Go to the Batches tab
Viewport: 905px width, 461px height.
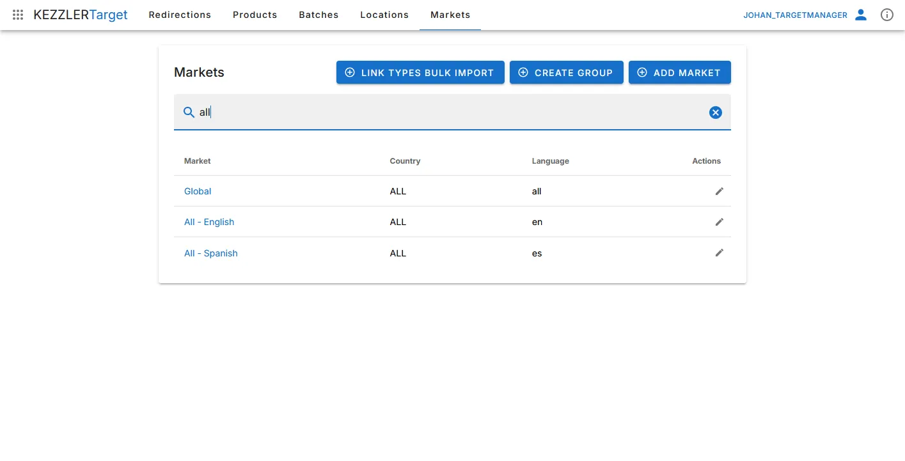point(319,15)
